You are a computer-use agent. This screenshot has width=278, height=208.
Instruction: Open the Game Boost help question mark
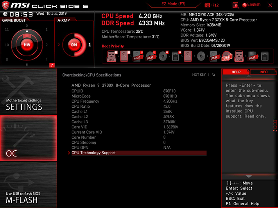(x=52, y=65)
